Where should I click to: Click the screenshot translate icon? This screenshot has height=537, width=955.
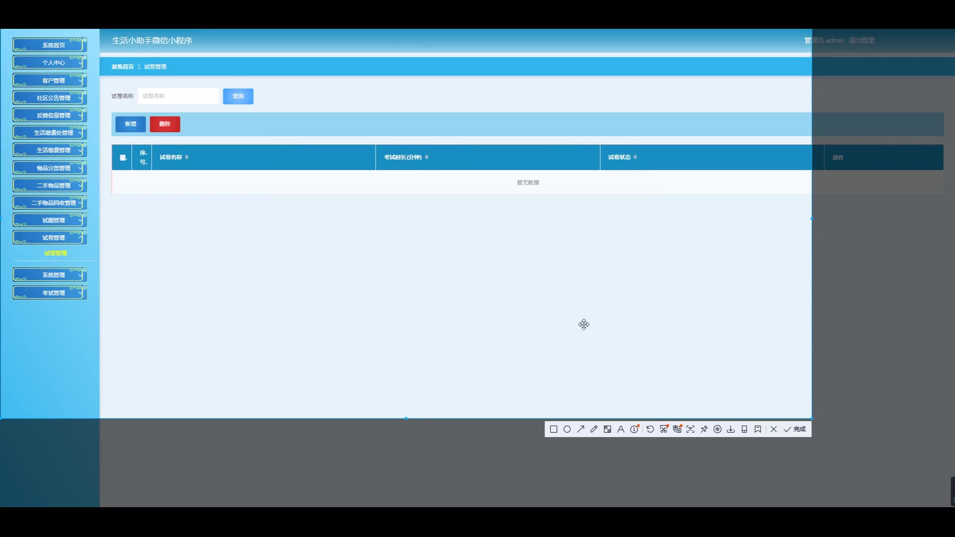677,429
